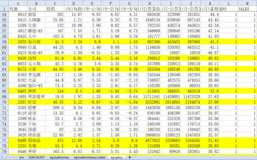Select cell with value 12.68
The image size is (257, 160).
tap(73, 140)
